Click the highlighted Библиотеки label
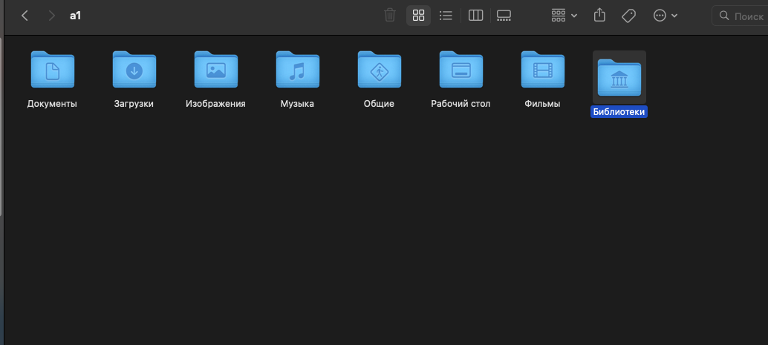Image resolution: width=768 pixels, height=345 pixels. (619, 112)
